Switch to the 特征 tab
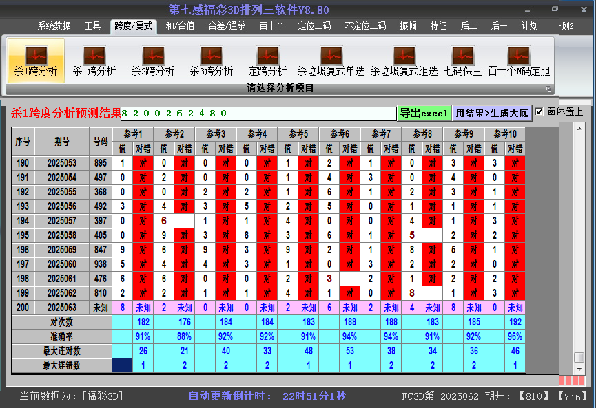 (x=438, y=26)
